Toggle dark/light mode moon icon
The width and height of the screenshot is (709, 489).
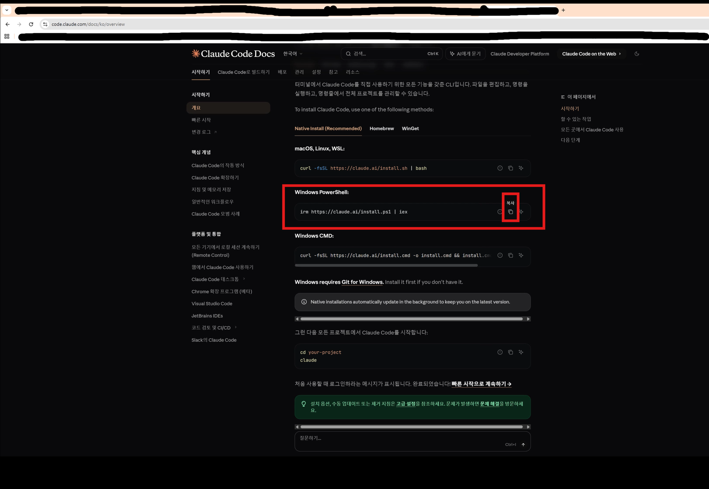tap(637, 54)
